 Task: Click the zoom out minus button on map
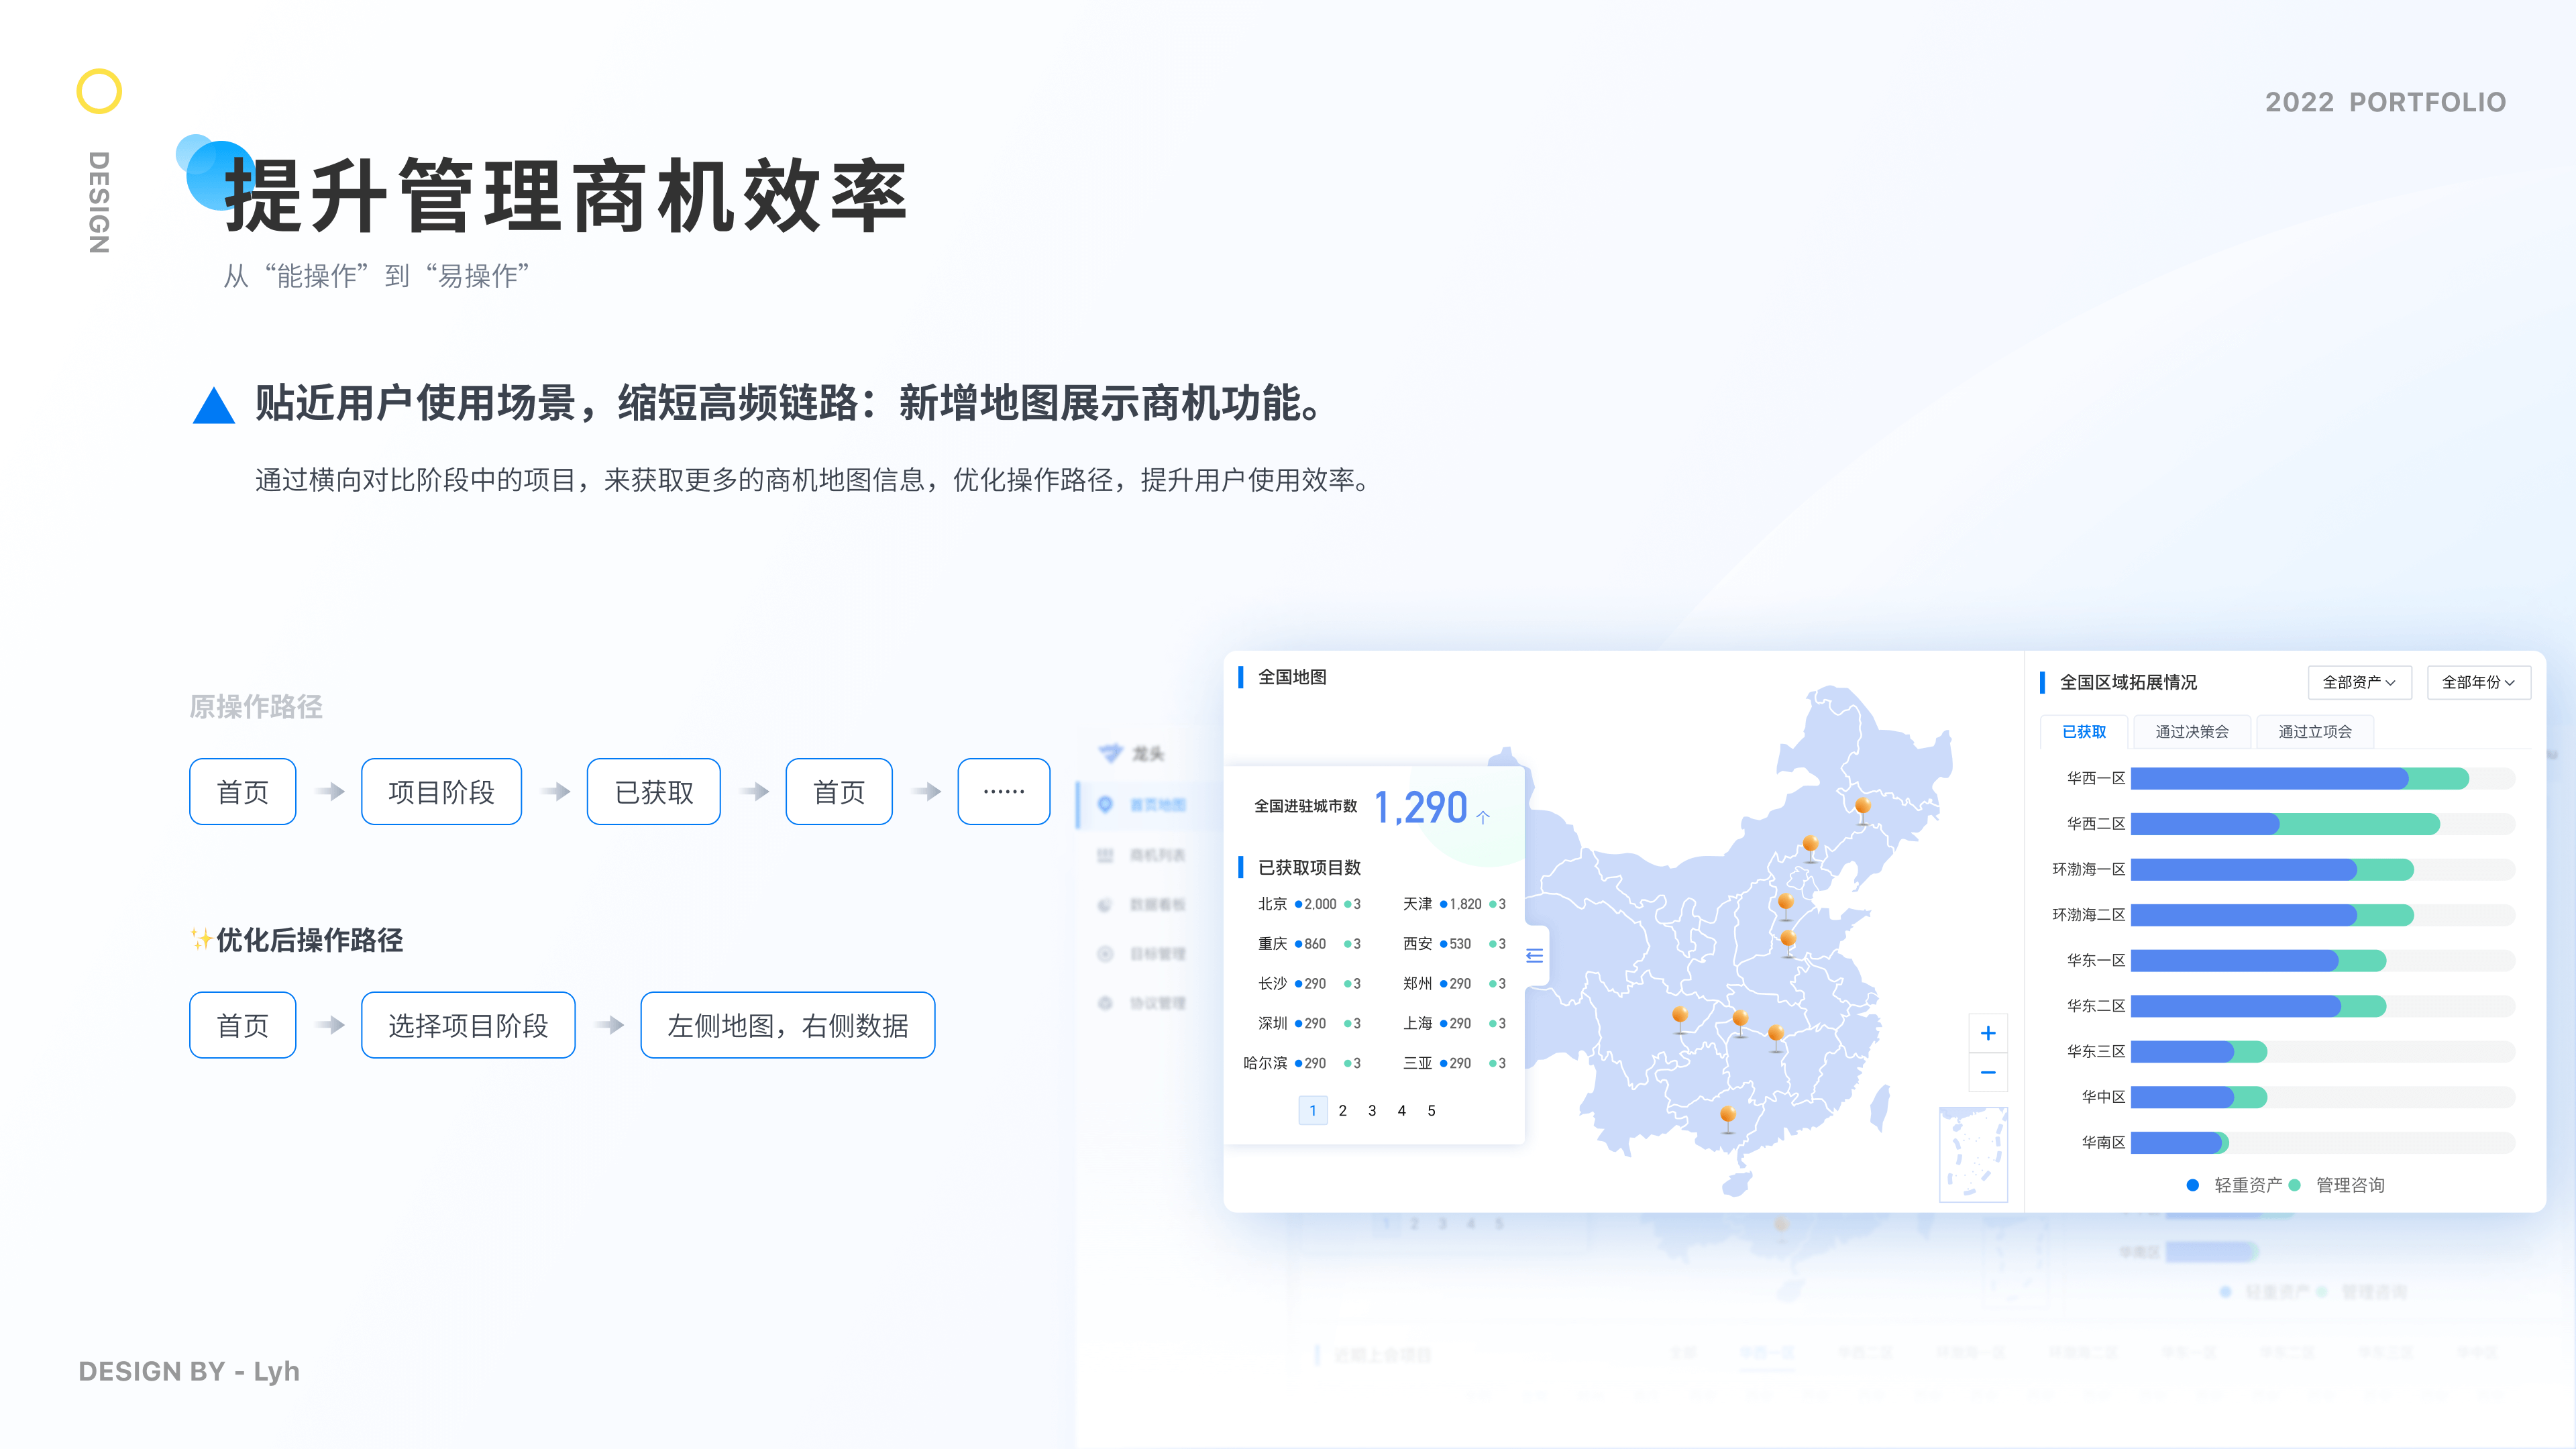[x=1988, y=1073]
